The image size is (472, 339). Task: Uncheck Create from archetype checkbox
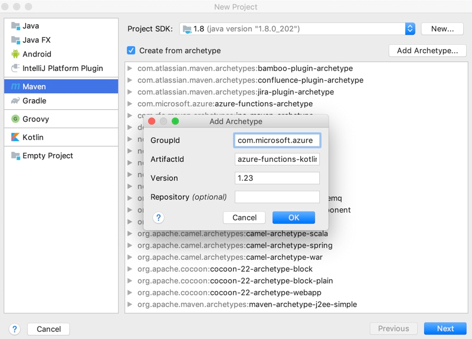(131, 50)
